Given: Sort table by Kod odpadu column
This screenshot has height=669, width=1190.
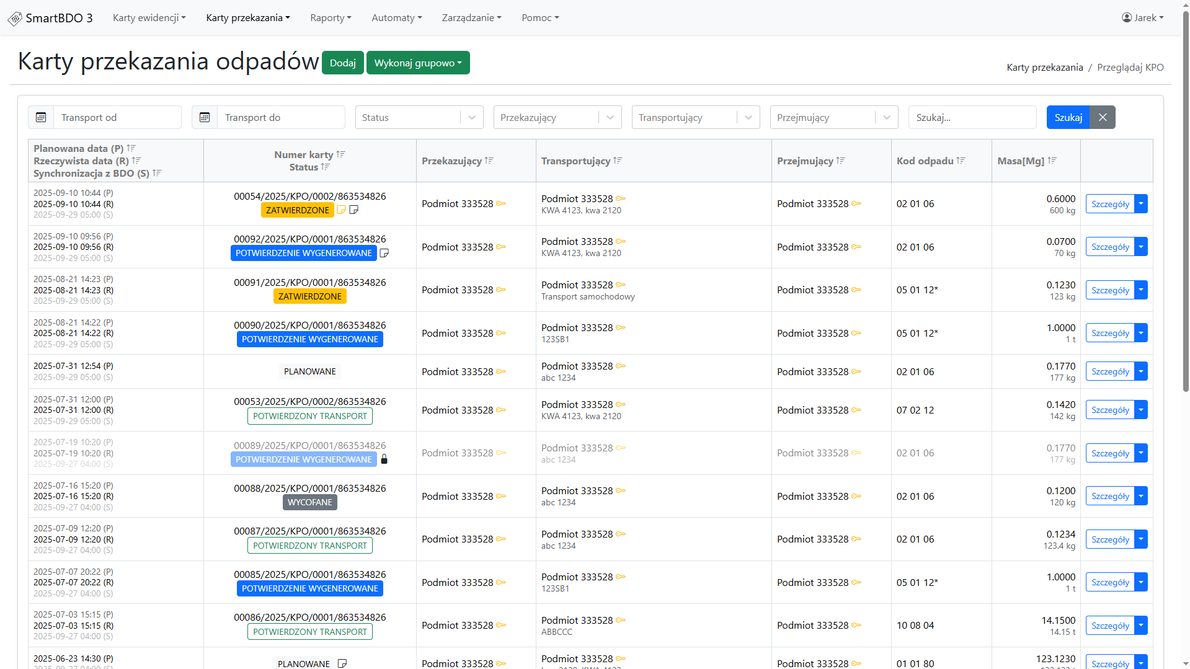Looking at the screenshot, I should pyautogui.click(x=961, y=161).
